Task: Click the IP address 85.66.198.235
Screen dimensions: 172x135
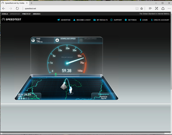Action: click(25, 95)
